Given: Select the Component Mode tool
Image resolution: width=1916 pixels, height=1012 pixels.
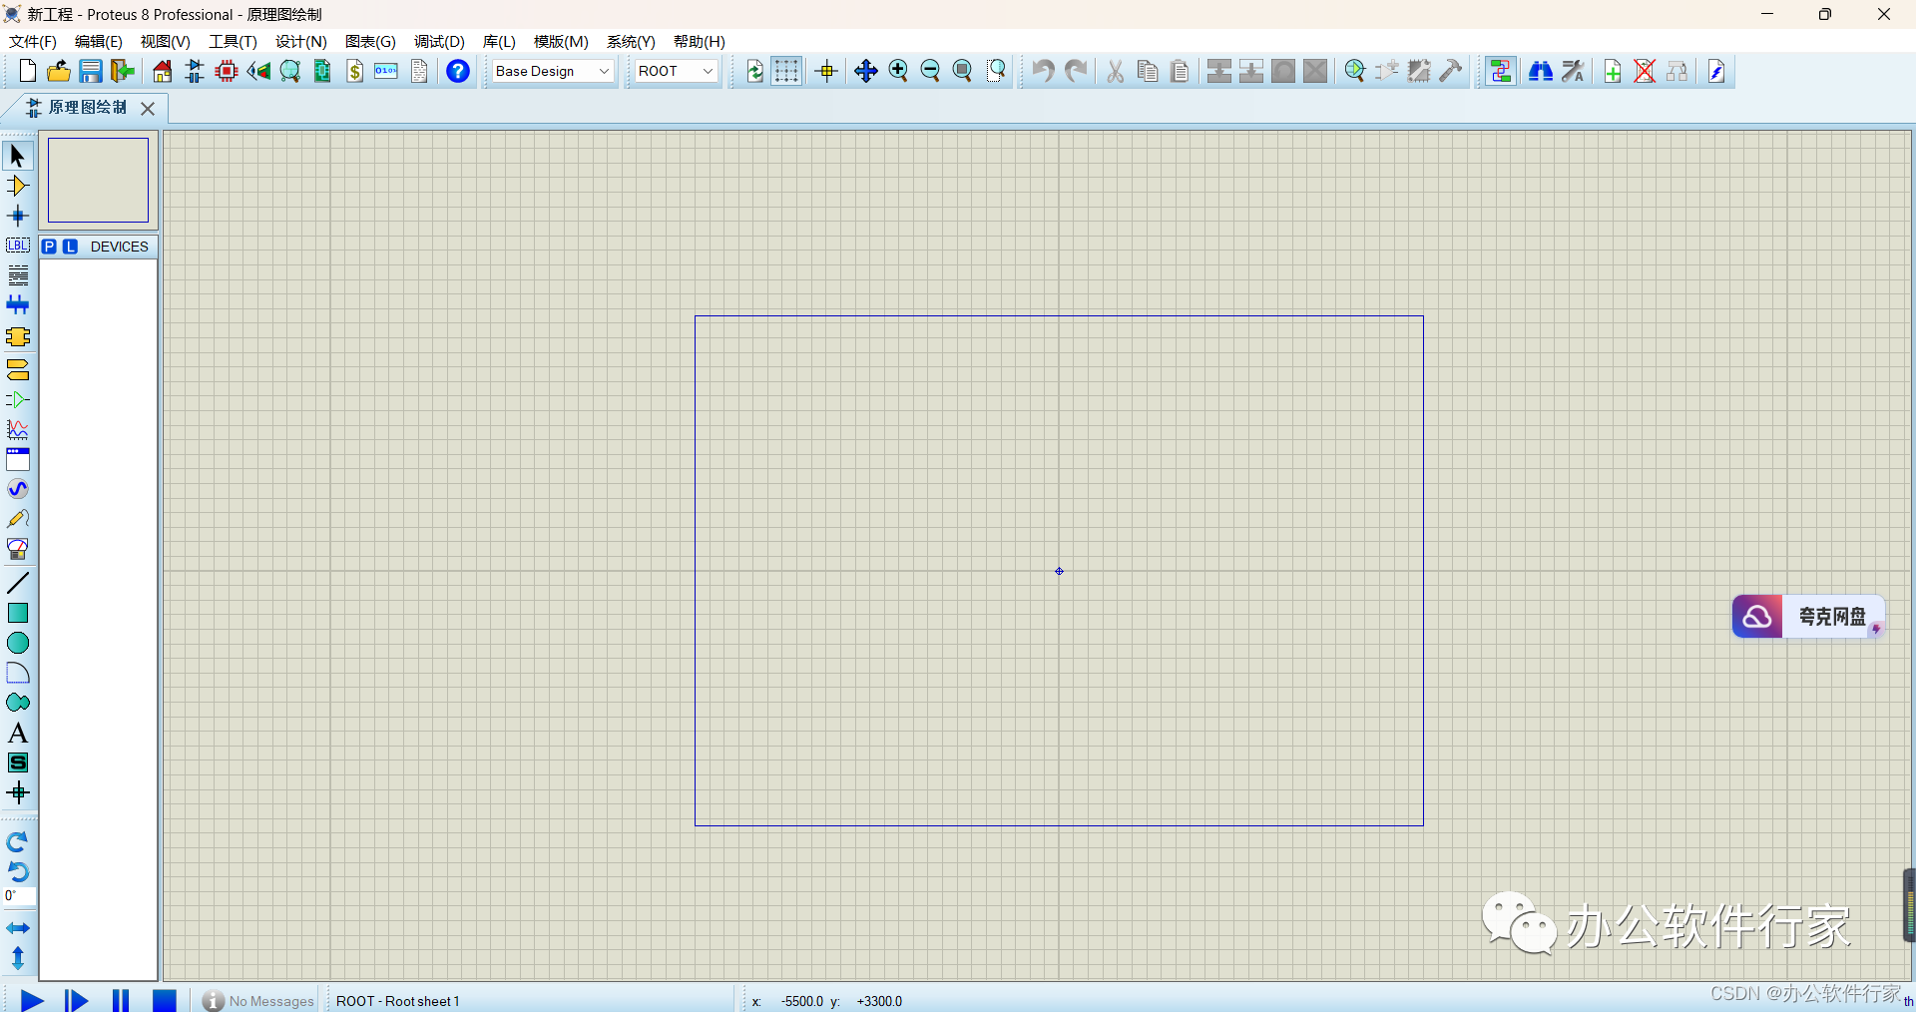Looking at the screenshot, I should [18, 186].
